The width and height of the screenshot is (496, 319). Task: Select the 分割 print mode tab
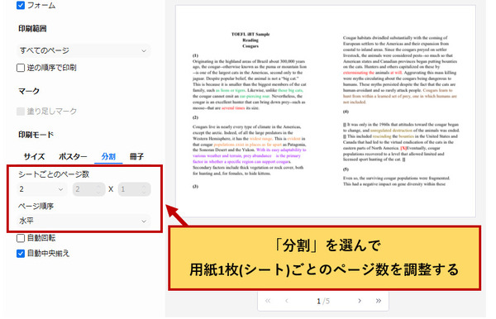pos(108,156)
